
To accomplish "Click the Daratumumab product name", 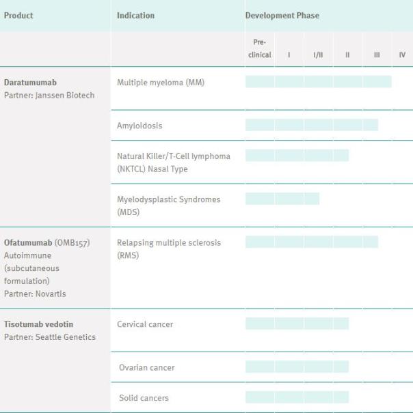I will tap(30, 83).
